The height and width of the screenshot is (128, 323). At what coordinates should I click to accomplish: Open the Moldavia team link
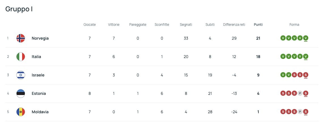(x=40, y=112)
